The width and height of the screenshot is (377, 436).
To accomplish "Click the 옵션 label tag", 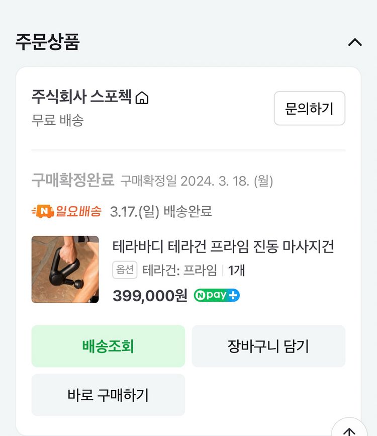I will click(x=125, y=271).
